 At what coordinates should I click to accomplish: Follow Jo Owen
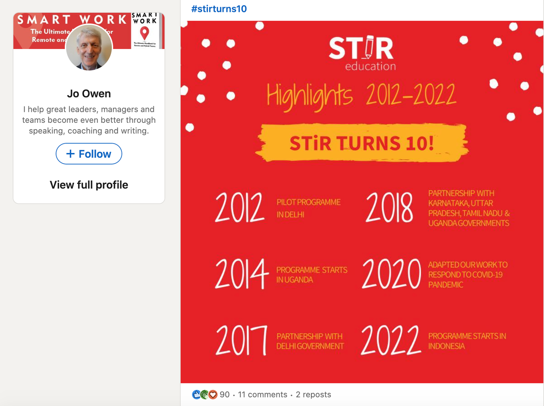coord(89,154)
